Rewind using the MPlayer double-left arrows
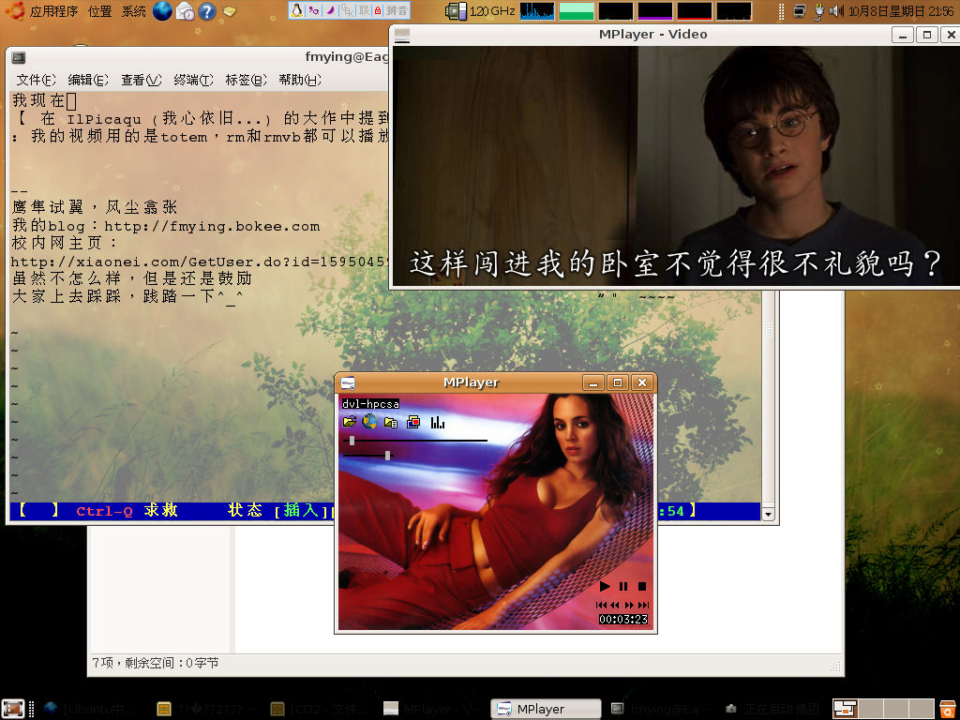The width and height of the screenshot is (960, 720). tap(615, 605)
